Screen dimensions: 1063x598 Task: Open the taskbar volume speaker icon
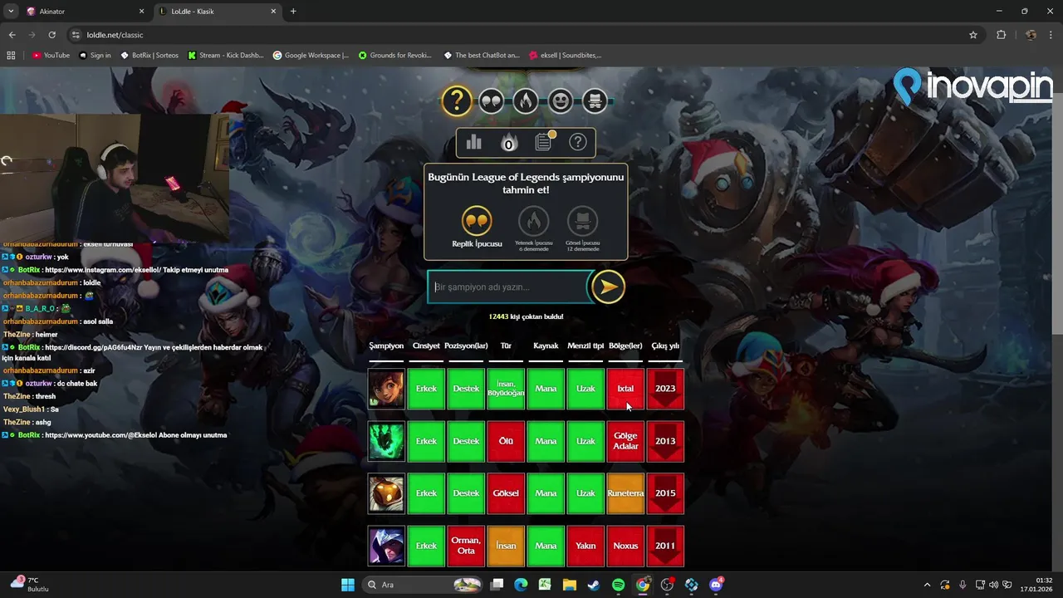(x=993, y=585)
